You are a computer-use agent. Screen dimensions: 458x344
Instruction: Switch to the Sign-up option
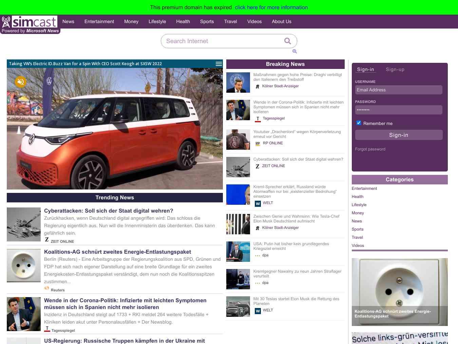[395, 69]
